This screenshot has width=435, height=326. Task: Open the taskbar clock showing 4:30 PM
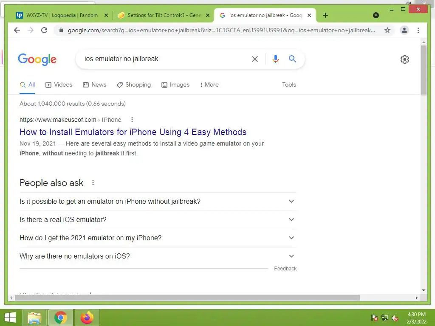(x=416, y=318)
